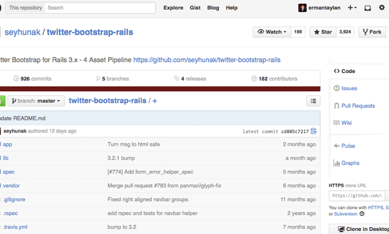View the 926 commits
The height and width of the screenshot is (234, 389).
coord(32,78)
